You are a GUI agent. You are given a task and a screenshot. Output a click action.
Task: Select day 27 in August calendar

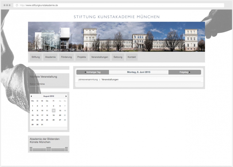(60, 120)
